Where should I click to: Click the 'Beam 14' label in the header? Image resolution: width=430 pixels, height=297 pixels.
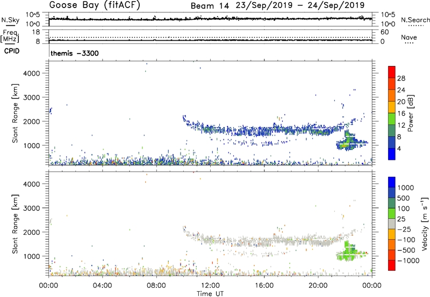[x=210, y=6]
